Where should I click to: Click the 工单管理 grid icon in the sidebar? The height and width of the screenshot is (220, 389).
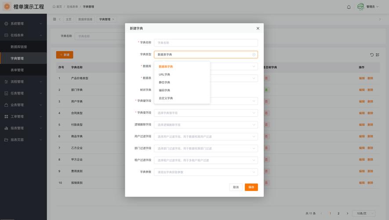pyautogui.click(x=6, y=117)
